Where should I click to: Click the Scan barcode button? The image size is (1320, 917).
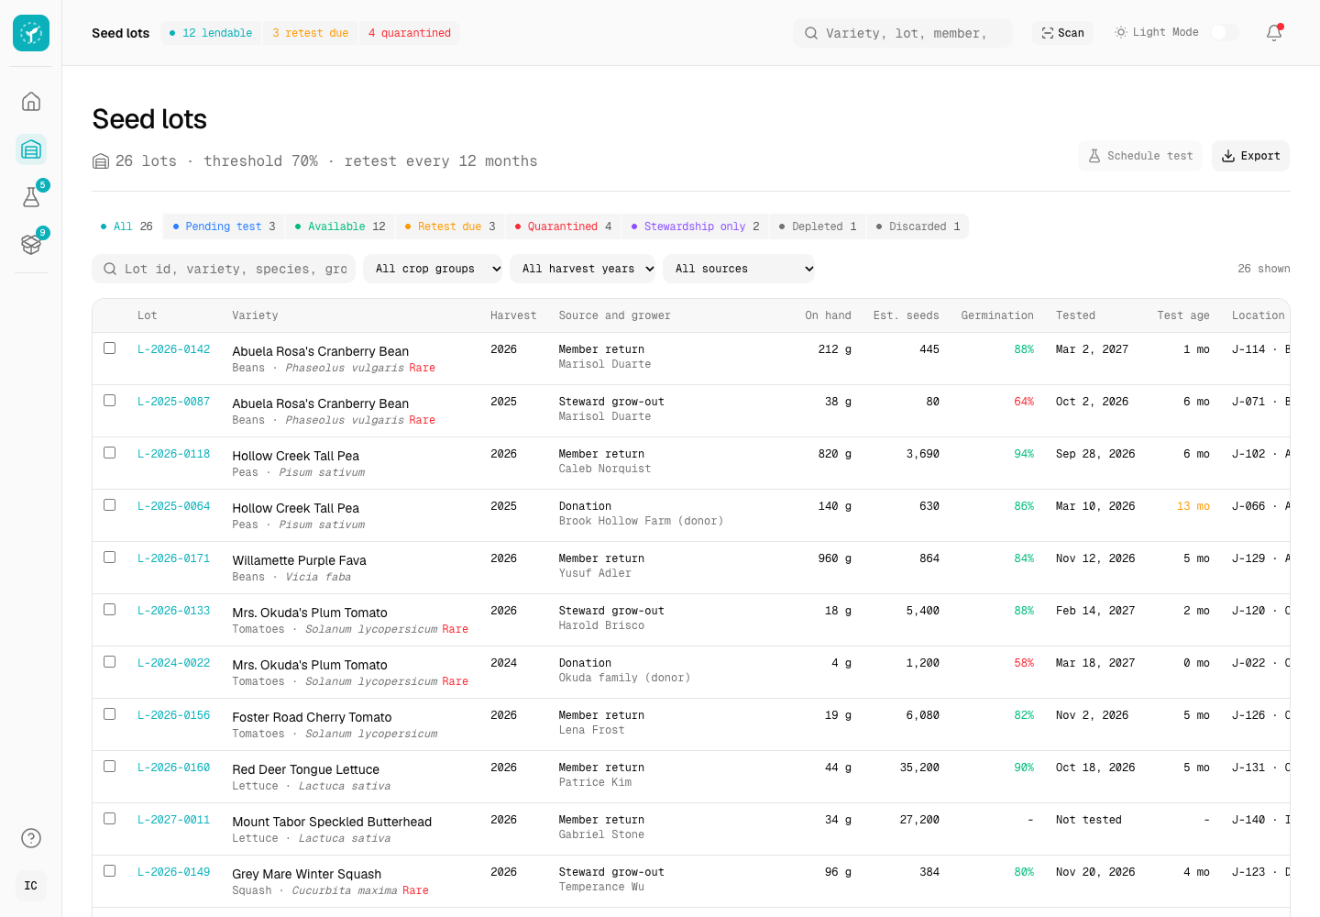tap(1063, 33)
